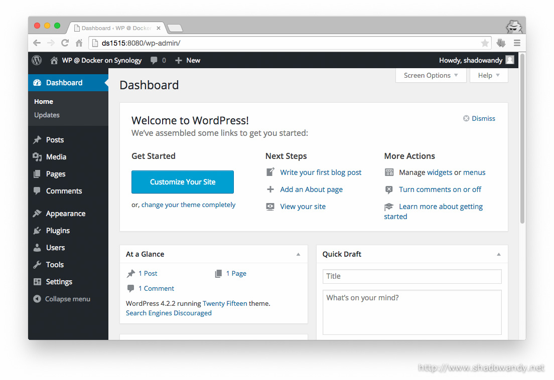The height and width of the screenshot is (380, 554).
Task: Click the Dashboard page heading
Action: coord(149,85)
